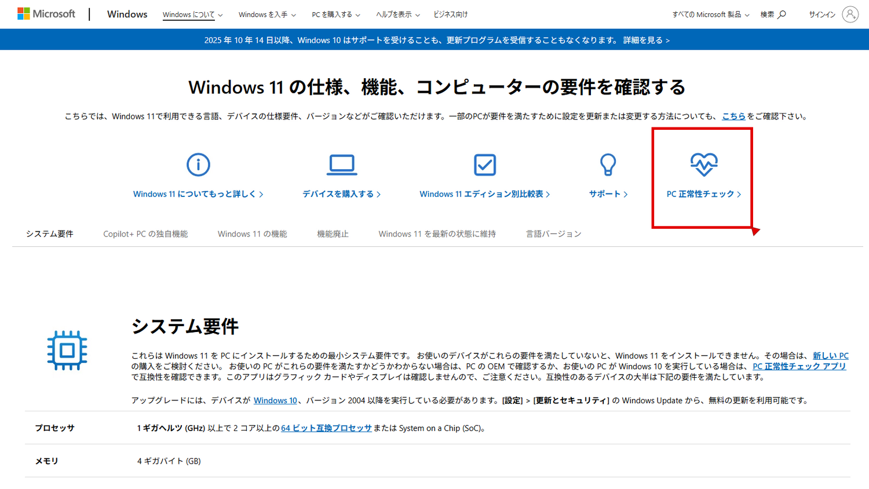Click the checkmark icon above Windows 11 エディション別比較表
This screenshot has height=489, width=869.
pyautogui.click(x=485, y=165)
